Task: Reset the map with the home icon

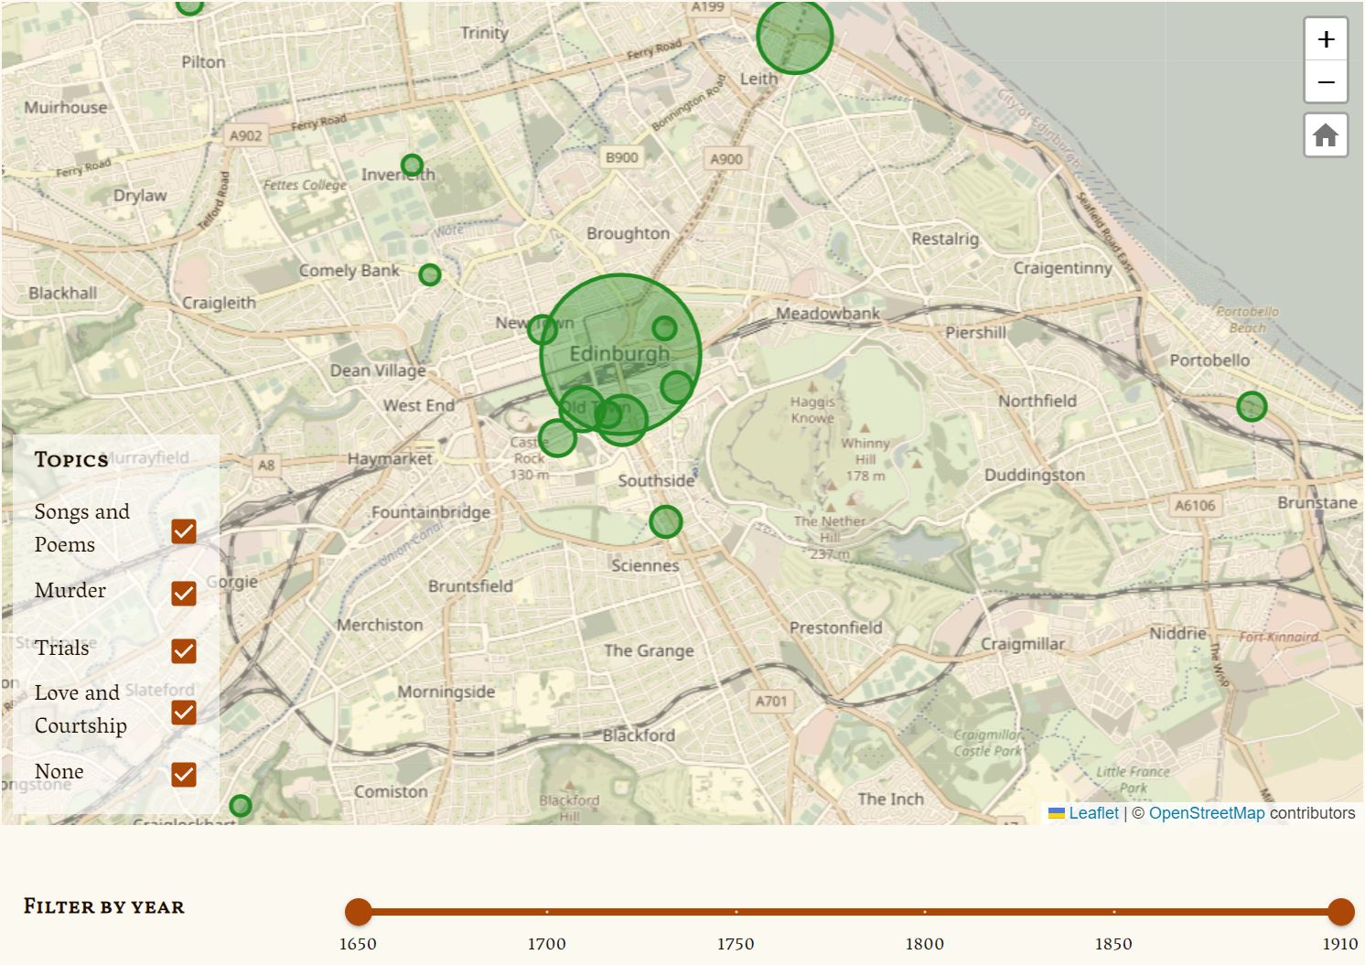Action: [1325, 134]
